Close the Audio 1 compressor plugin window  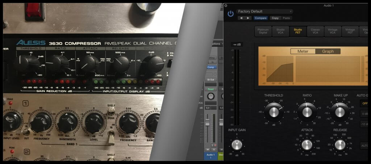pos(226,5)
